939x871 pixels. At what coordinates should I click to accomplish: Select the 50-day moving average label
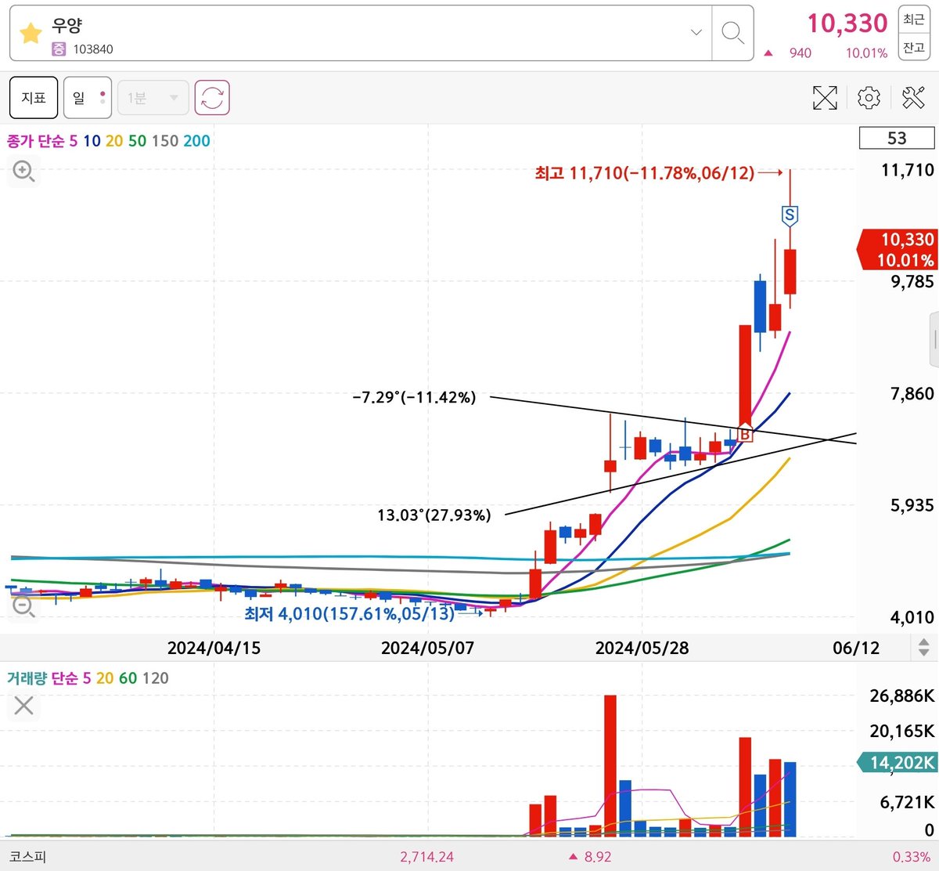pos(138,141)
